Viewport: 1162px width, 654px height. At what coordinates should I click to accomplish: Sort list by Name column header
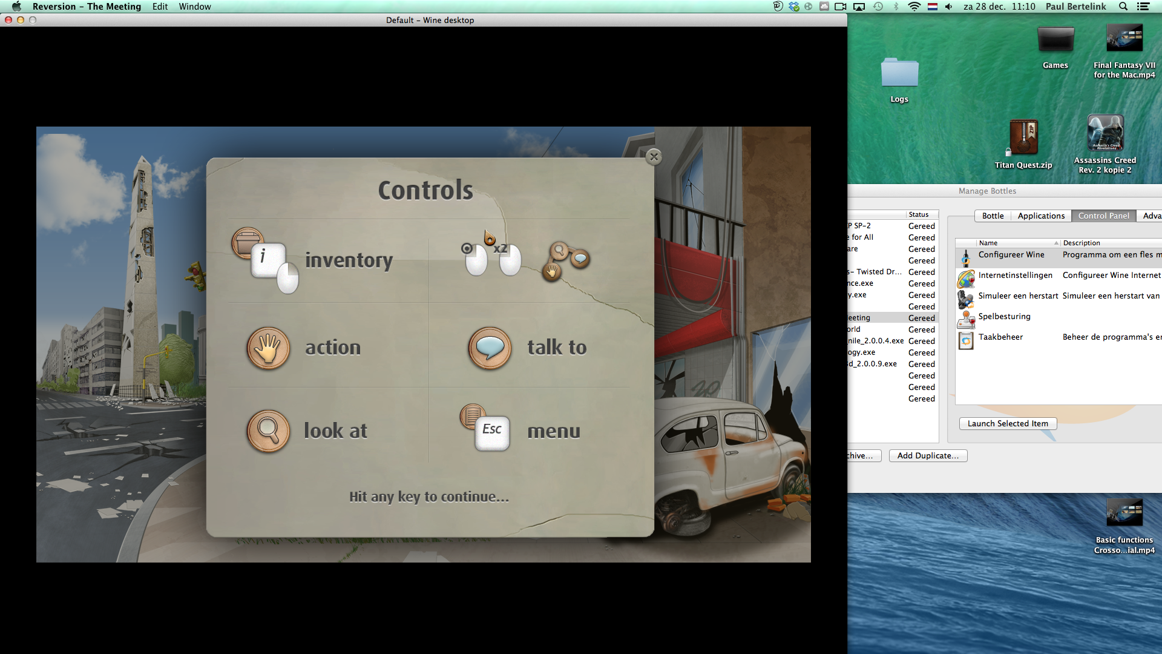click(x=1019, y=243)
